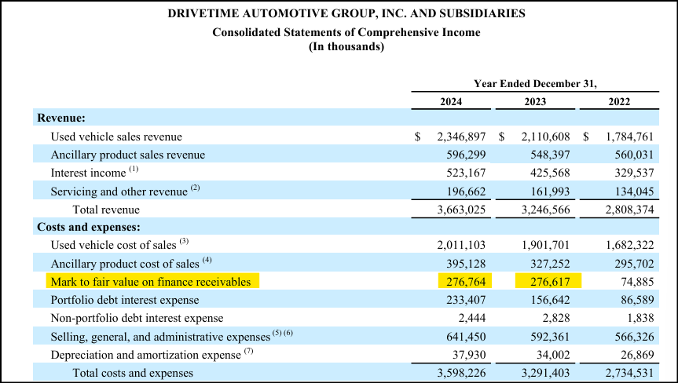Viewport: 678px width, 383px height.
Task: Select the Consolidated Statements of Comprehensive Income subtitle
Action: tap(346, 32)
